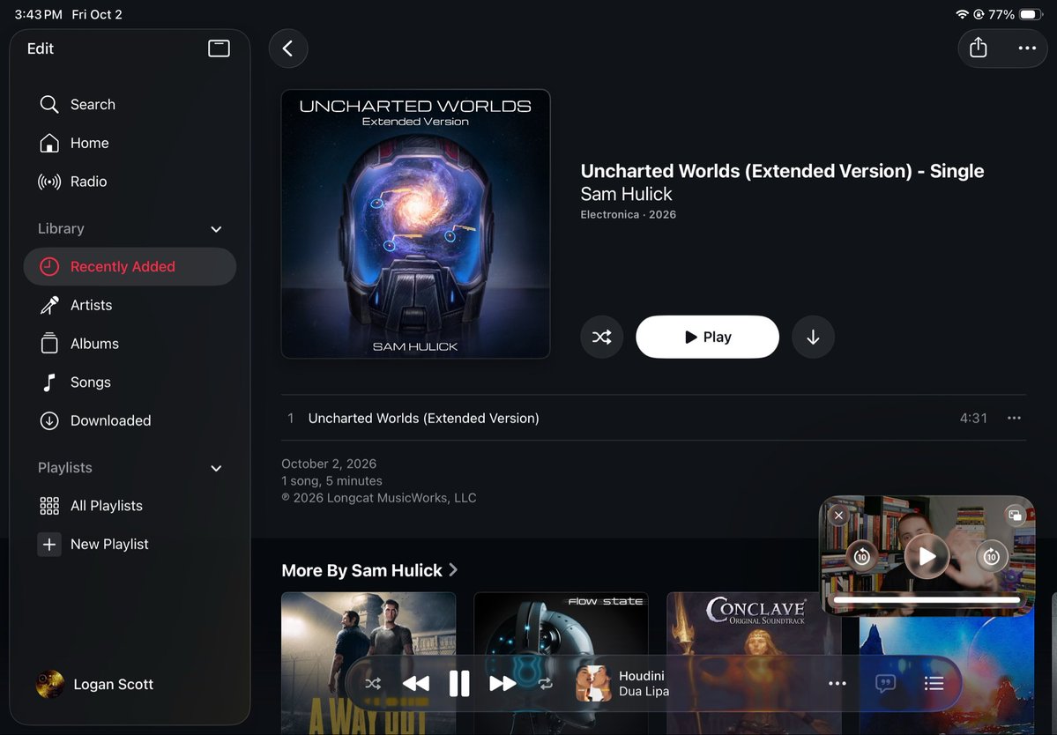Return picture-in-picture video to full screen
This screenshot has height=735, width=1057.
click(x=1015, y=516)
